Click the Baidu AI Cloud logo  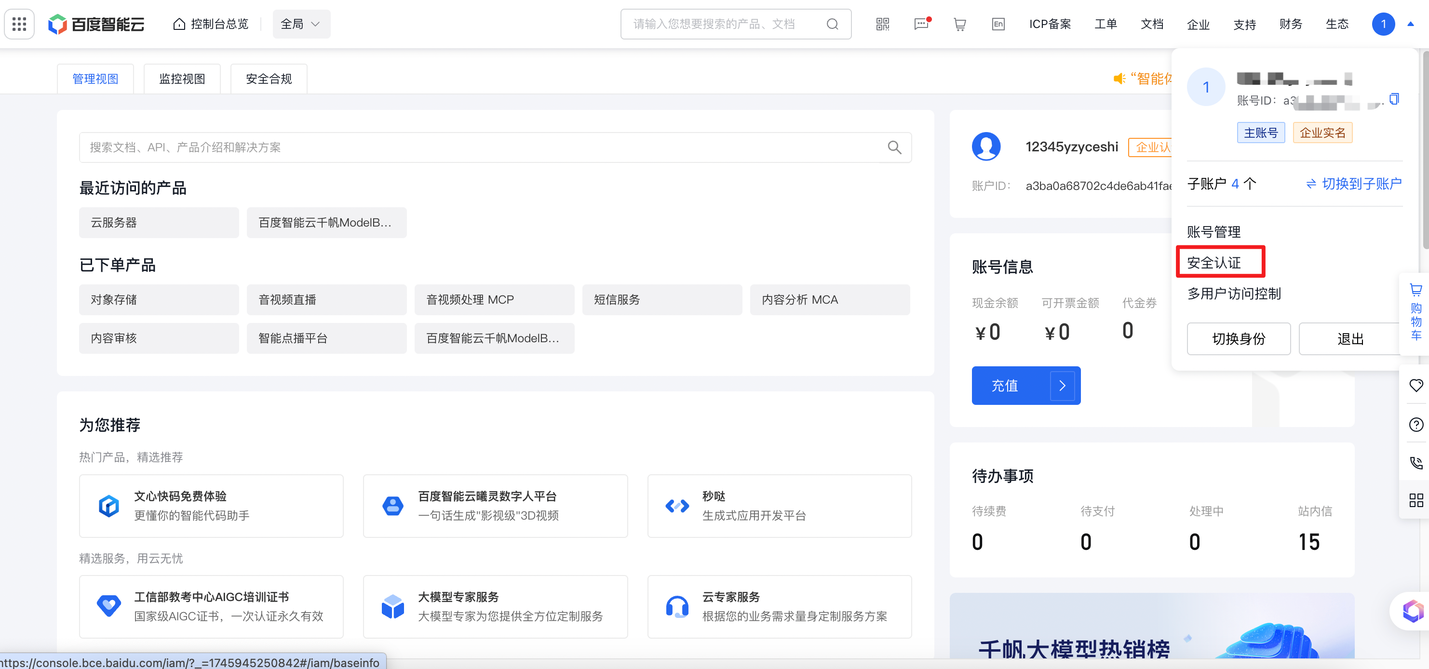pyautogui.click(x=96, y=24)
